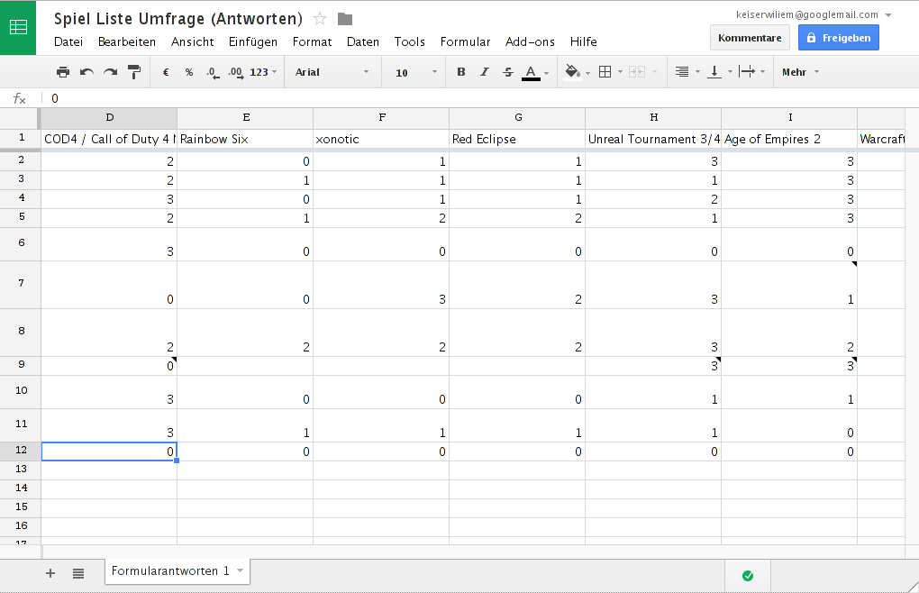
Task: Select column G header
Action: pyautogui.click(x=517, y=118)
